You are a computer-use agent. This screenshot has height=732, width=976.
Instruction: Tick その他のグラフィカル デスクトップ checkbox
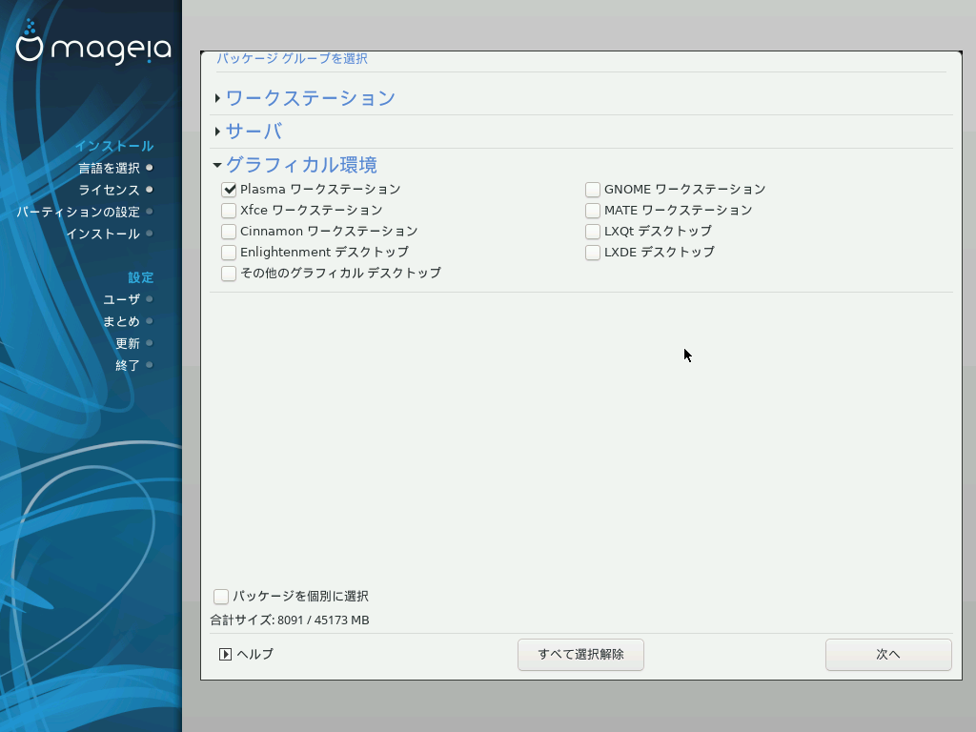[x=229, y=274]
